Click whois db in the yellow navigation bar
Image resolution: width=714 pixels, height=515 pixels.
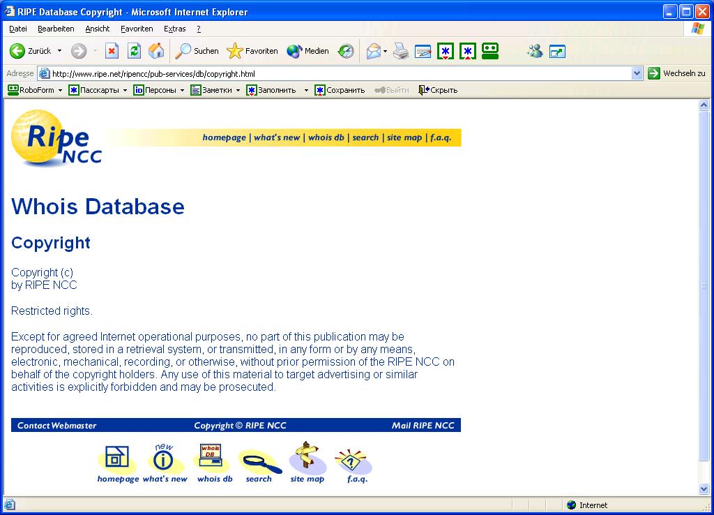coord(326,137)
